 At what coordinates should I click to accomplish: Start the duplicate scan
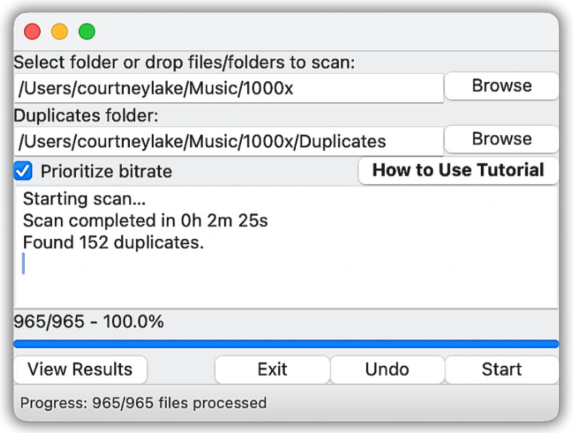pyautogui.click(x=501, y=370)
